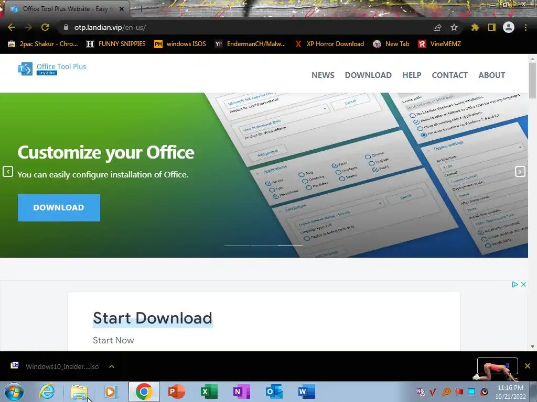The height and width of the screenshot is (402, 537).
Task: Open a new tab with the plus button
Action: [x=141, y=9]
